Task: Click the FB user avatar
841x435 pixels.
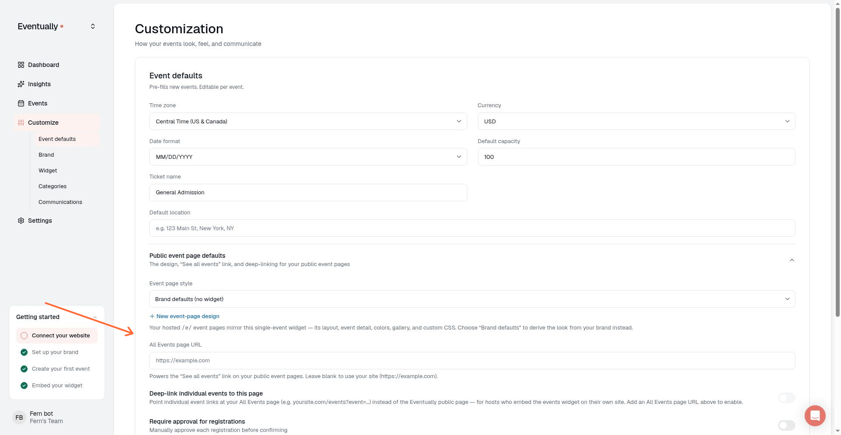Action: 19,417
